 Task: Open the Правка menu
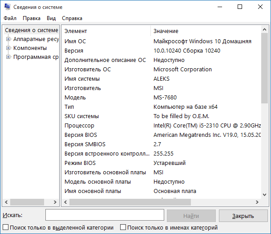31,18
